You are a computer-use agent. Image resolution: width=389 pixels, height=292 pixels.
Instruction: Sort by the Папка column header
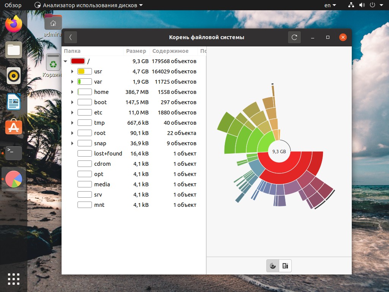[93, 51]
